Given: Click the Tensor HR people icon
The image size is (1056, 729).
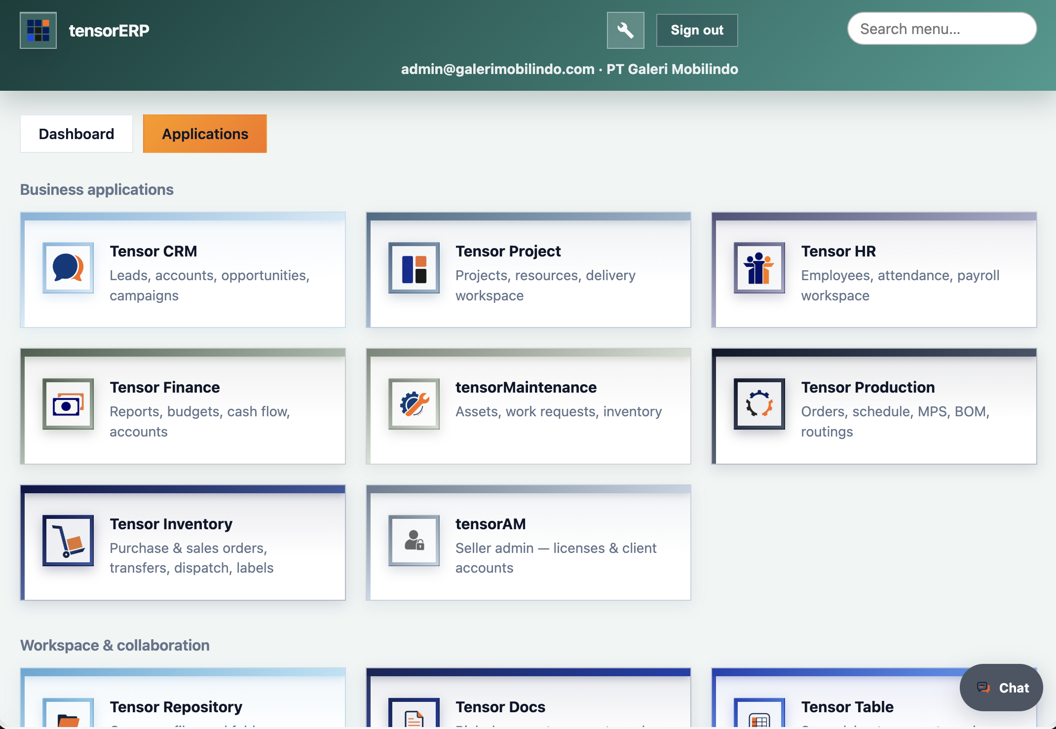Looking at the screenshot, I should coord(759,268).
